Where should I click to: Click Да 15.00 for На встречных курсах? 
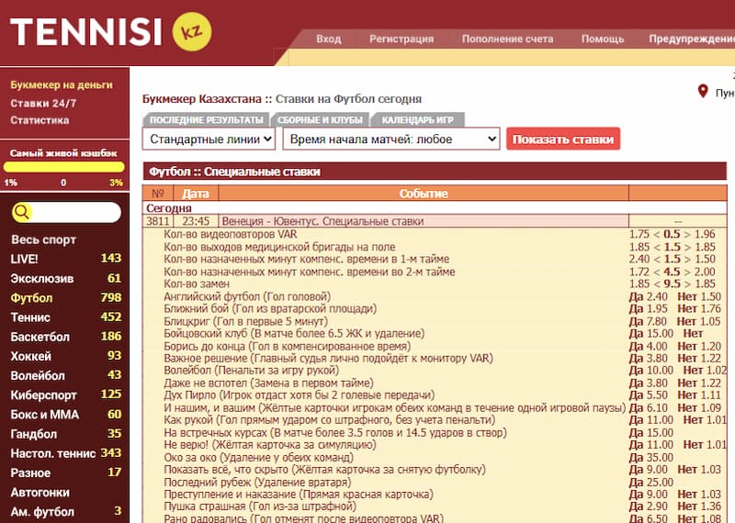coord(651,433)
